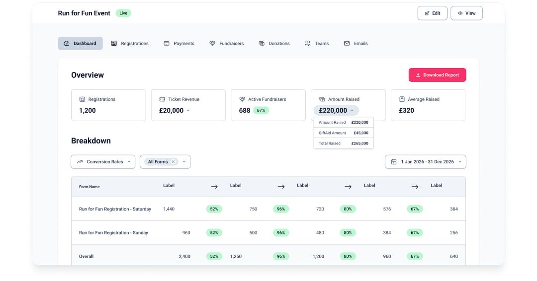
Task: Click the 80% badge in Overall row
Action: coord(348,256)
